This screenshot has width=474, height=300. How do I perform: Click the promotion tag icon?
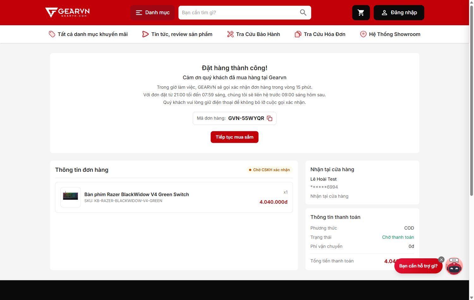(x=52, y=34)
